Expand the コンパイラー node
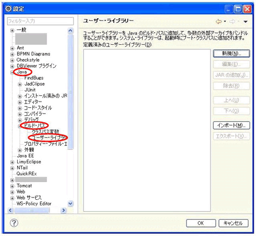The height and width of the screenshot is (236, 256). [20, 114]
